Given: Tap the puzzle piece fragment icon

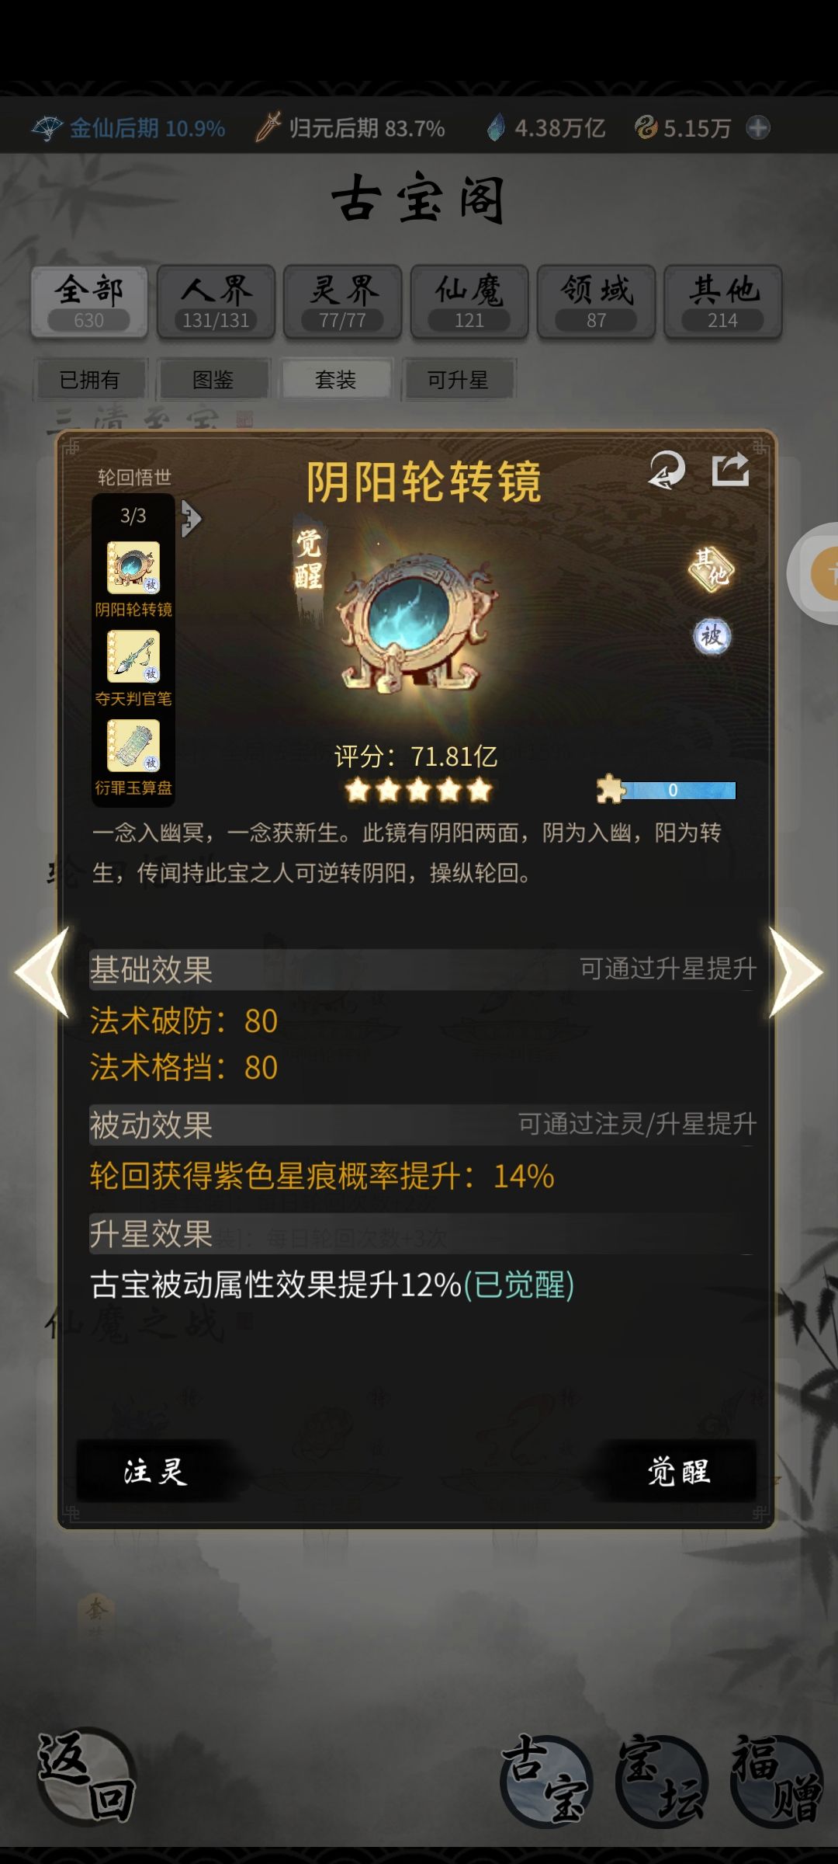Looking at the screenshot, I should [x=611, y=789].
